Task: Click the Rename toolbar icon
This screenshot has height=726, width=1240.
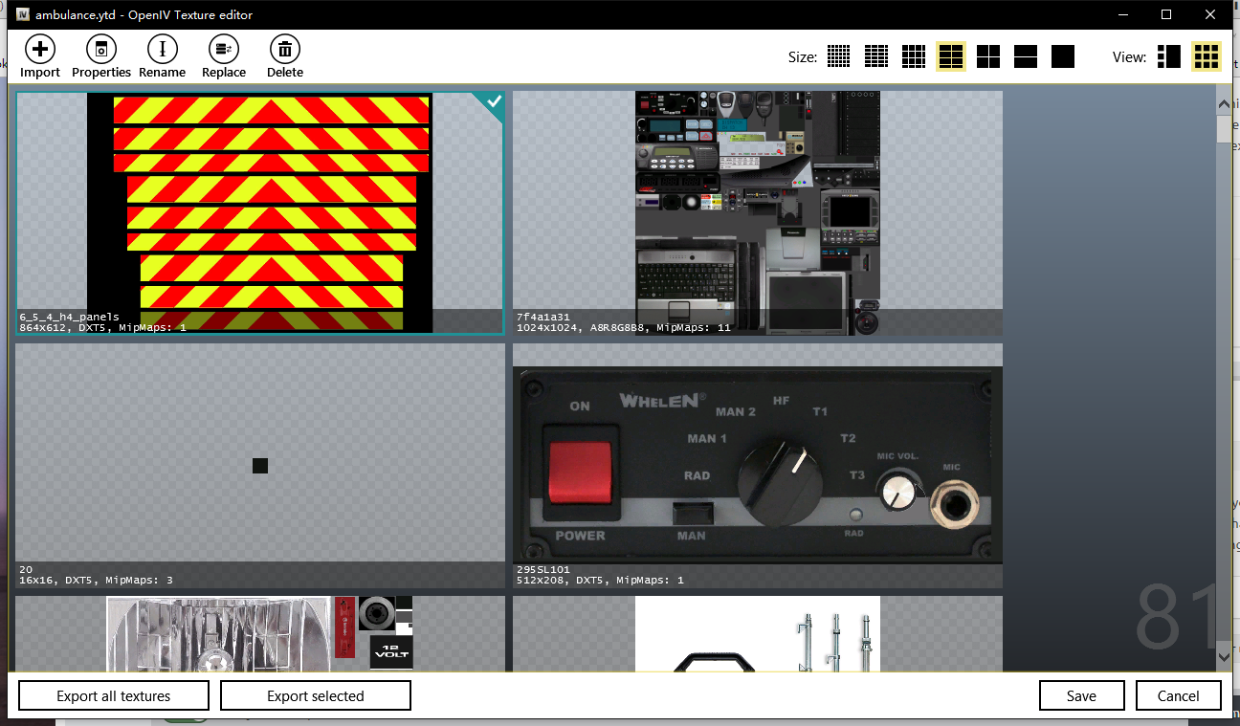Action: tap(163, 50)
